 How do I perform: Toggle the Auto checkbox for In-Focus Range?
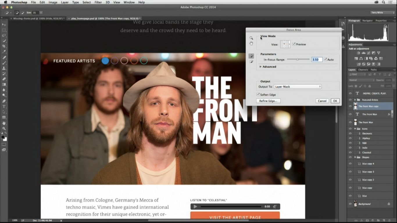[326, 59]
